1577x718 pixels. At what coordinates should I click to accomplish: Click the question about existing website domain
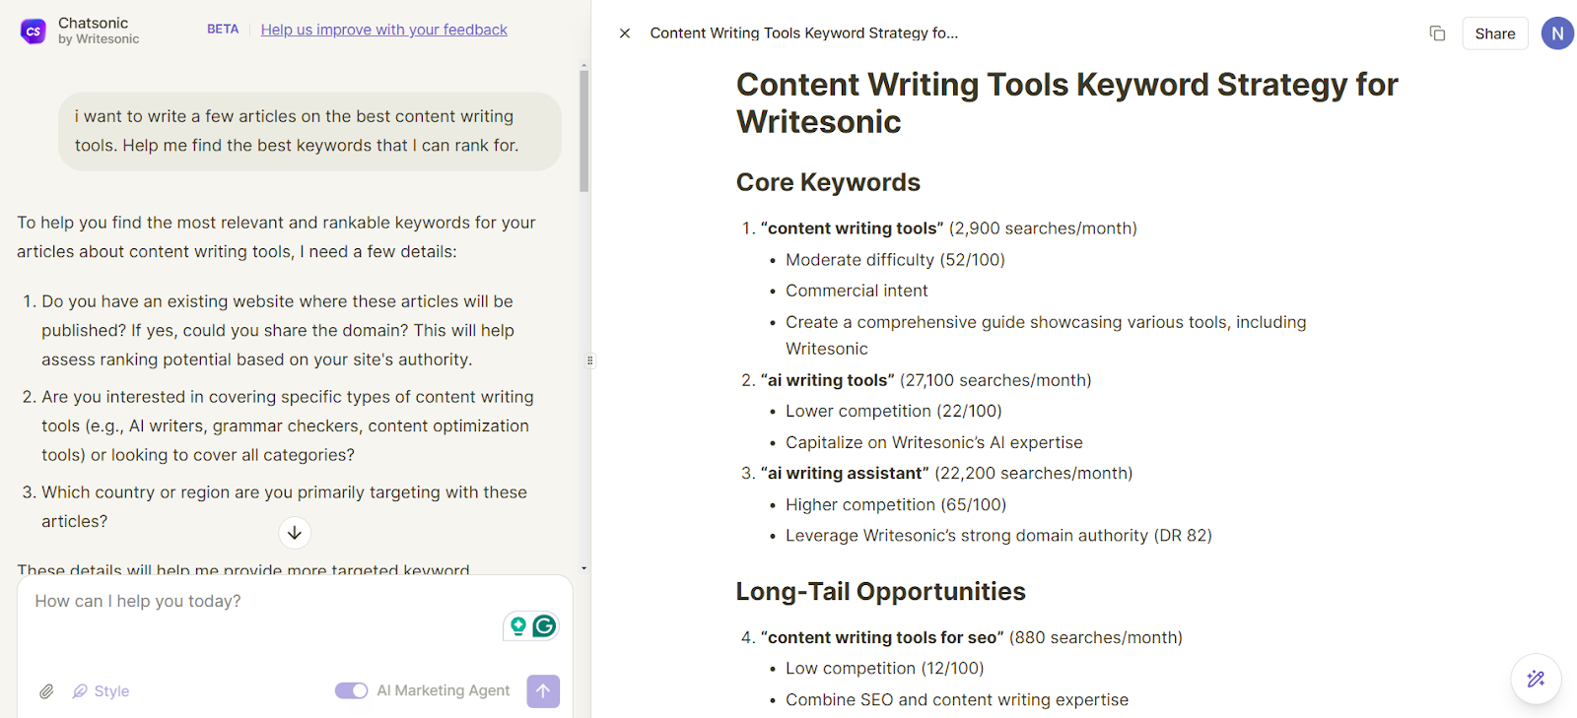click(277, 330)
